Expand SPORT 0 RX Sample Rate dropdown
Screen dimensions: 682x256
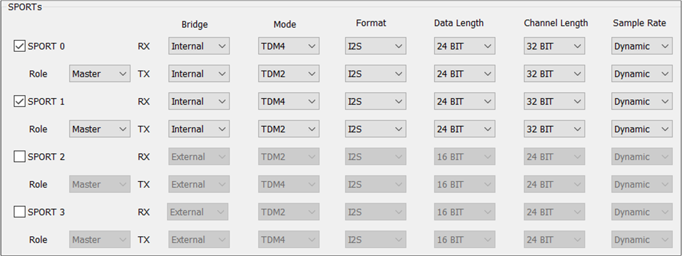[x=642, y=46]
